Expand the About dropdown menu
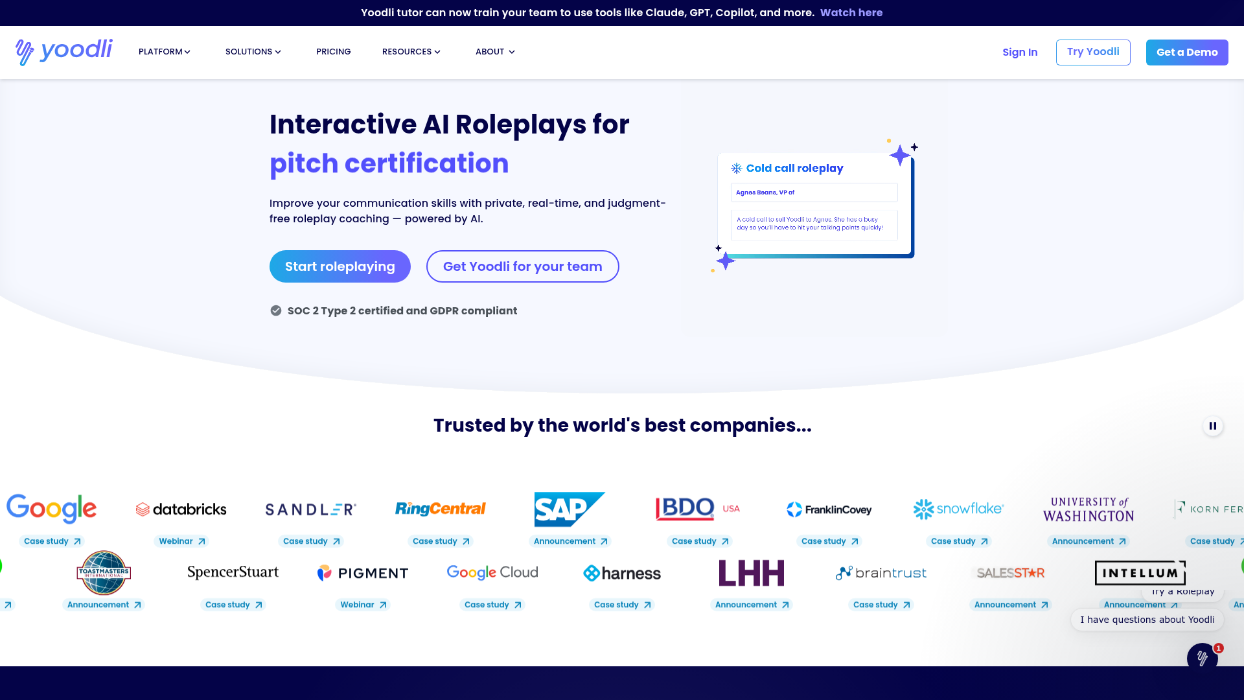 pos(496,52)
